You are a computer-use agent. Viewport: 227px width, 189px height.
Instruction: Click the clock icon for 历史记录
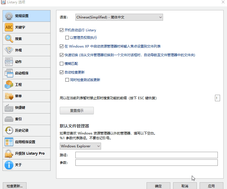9,131
